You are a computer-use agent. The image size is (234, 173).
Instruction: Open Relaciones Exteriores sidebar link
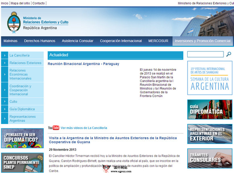coord(25,63)
